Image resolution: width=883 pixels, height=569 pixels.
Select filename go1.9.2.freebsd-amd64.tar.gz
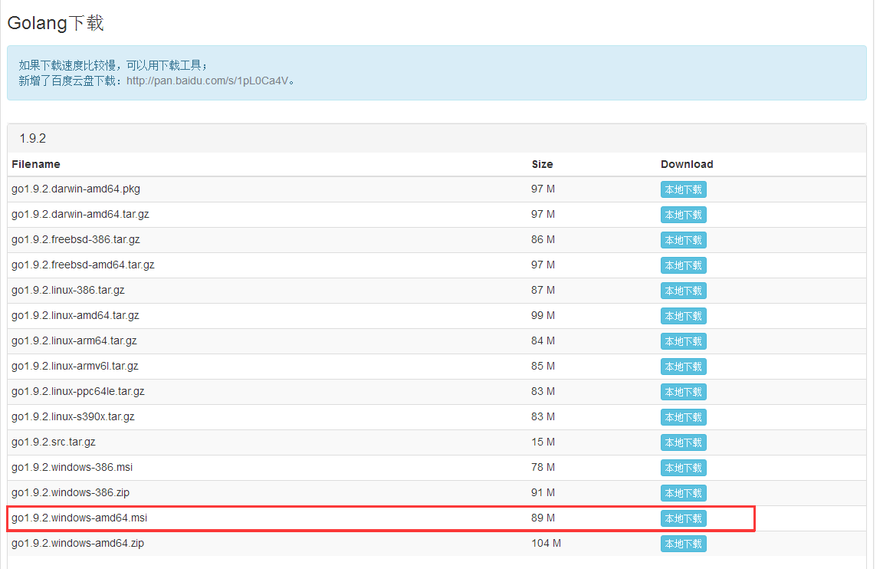(83, 265)
